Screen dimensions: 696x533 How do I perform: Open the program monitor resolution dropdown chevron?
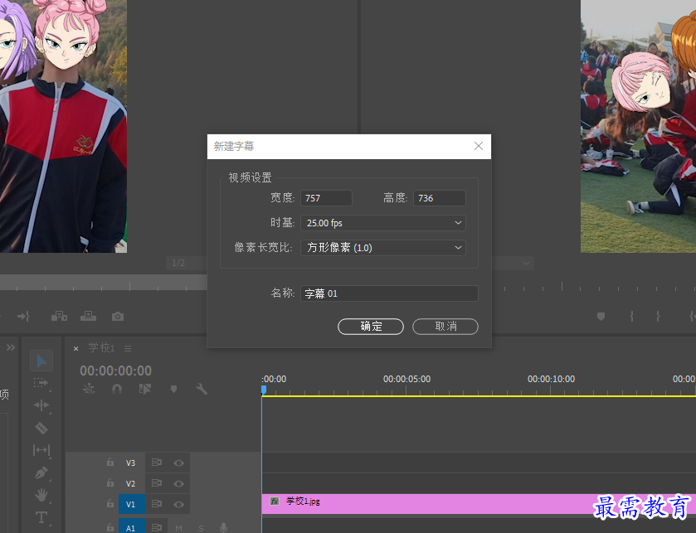(x=526, y=263)
